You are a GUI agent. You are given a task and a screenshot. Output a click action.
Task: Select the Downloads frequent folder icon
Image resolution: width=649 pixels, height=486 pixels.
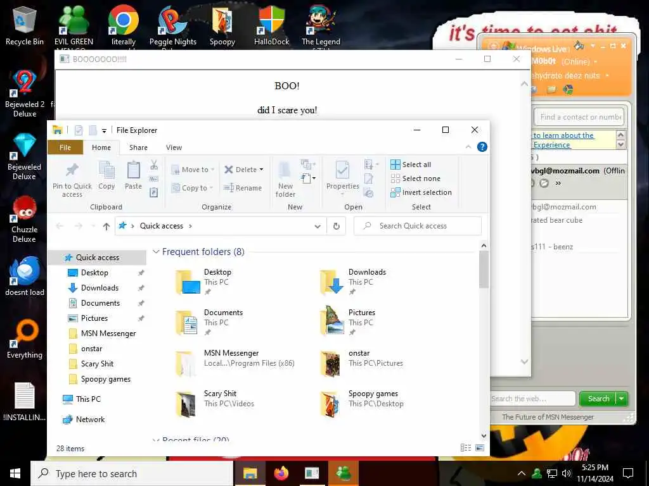331,282
